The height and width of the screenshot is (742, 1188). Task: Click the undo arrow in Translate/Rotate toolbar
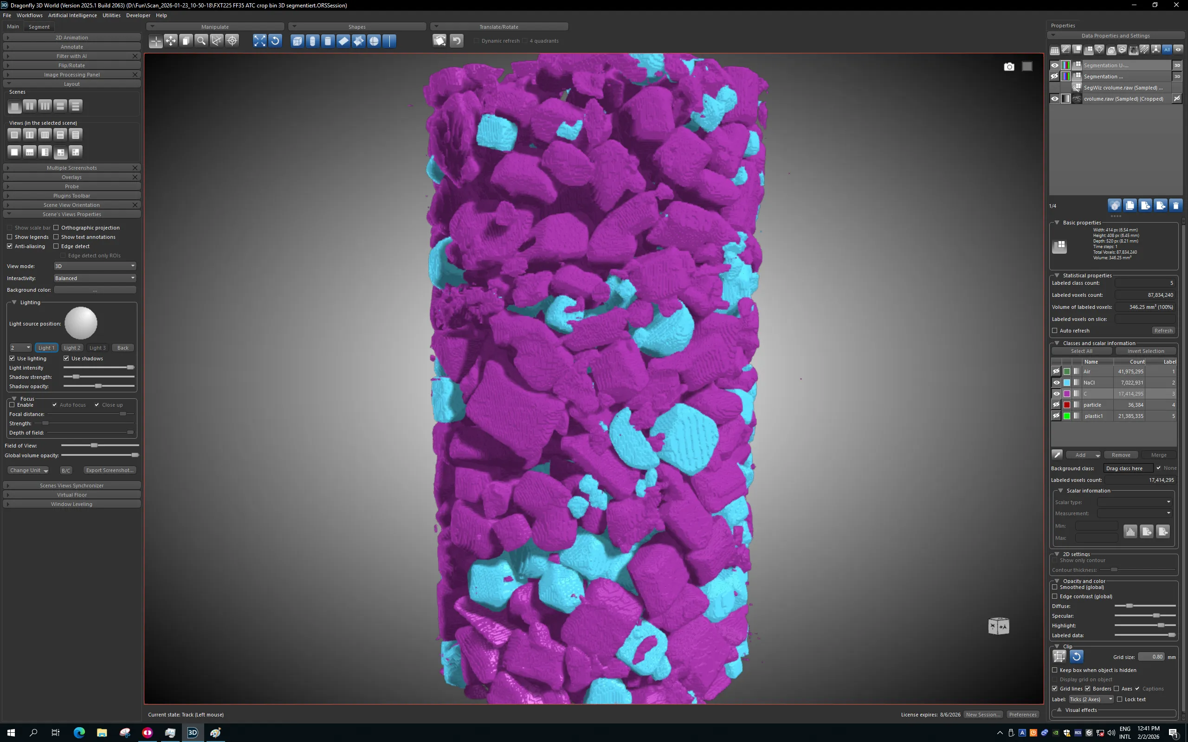pos(457,41)
